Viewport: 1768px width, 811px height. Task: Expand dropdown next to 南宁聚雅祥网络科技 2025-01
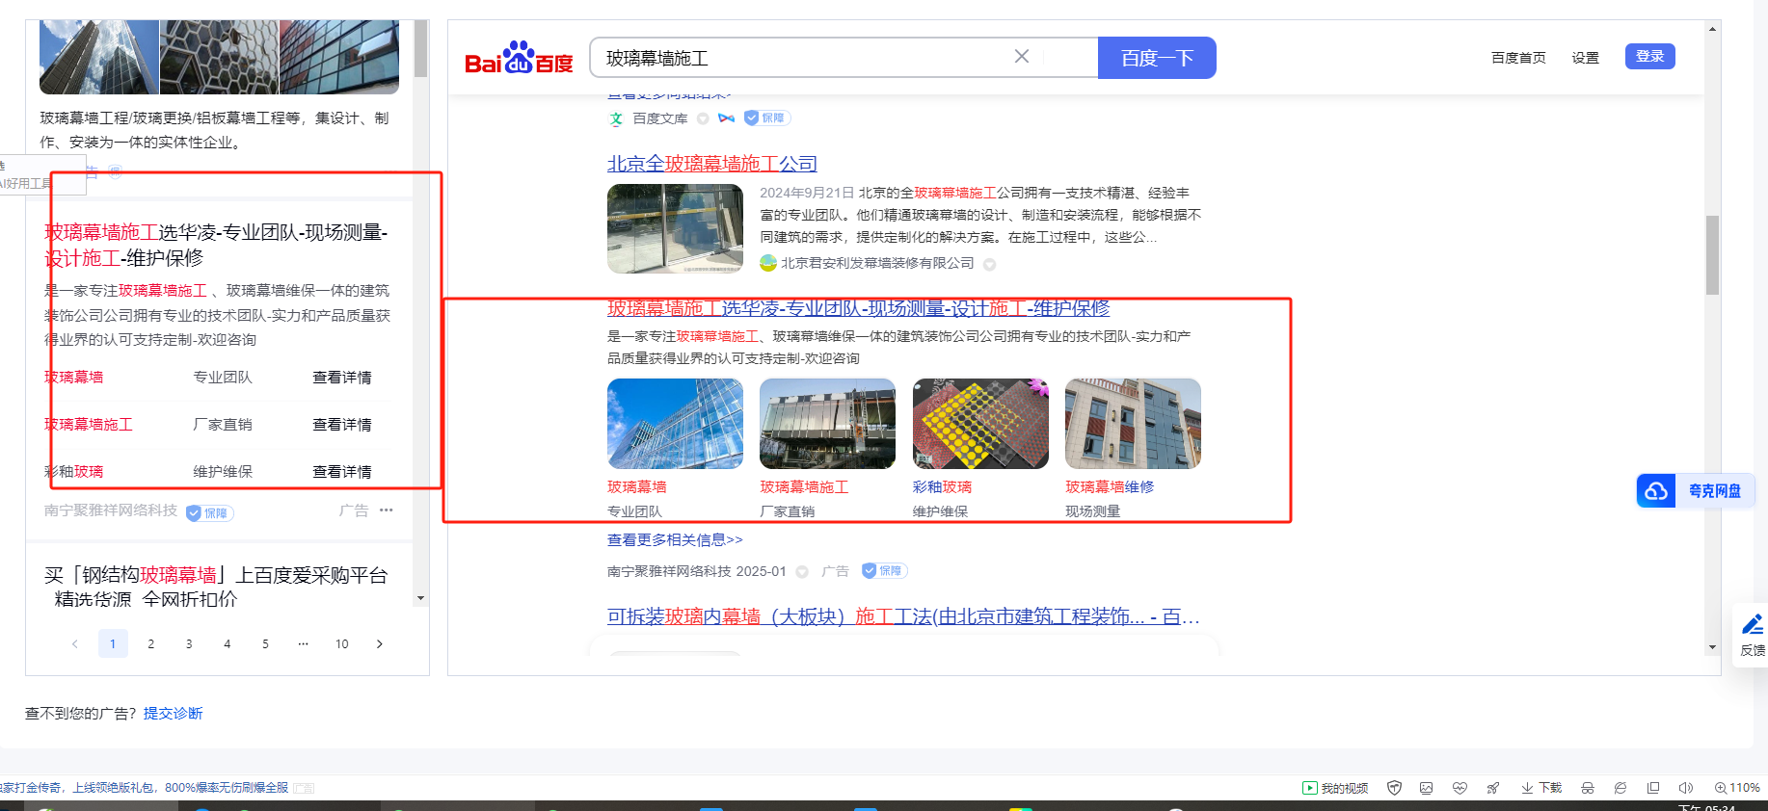[x=802, y=571]
